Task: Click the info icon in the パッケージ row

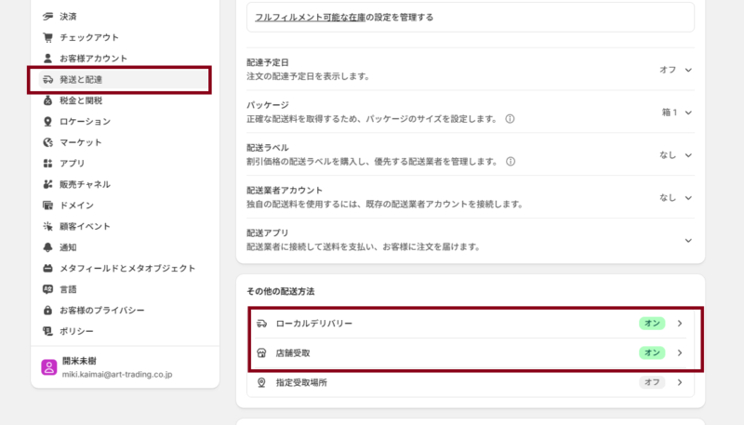Action: (510, 119)
